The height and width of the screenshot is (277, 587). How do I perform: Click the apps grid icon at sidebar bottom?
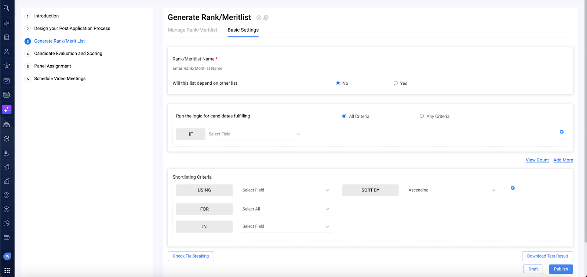click(7, 270)
